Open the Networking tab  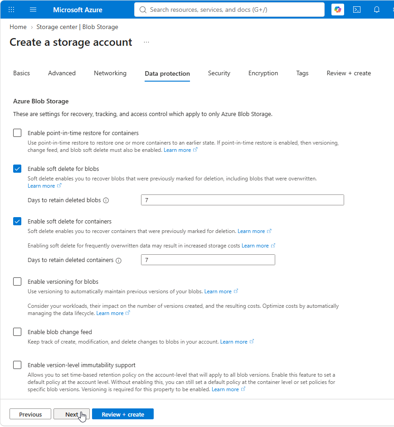[110, 73]
